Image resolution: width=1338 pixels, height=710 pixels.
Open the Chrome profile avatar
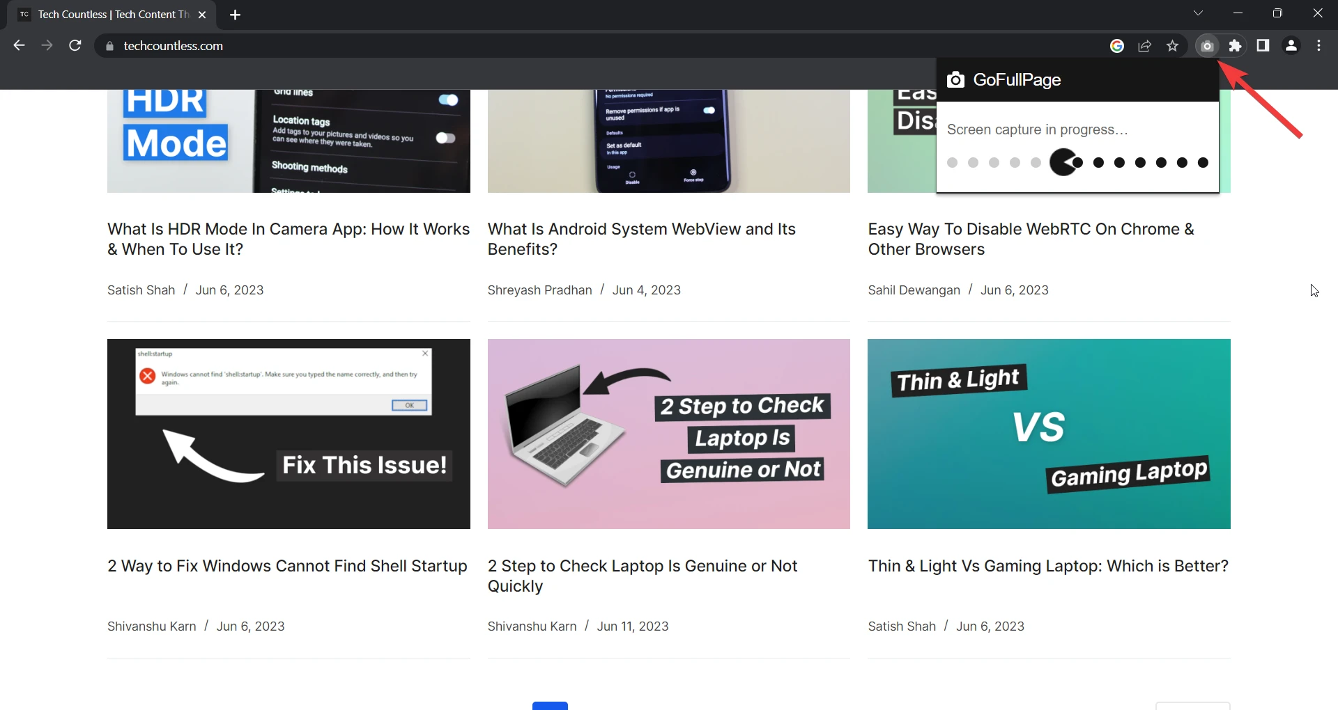pos(1291,46)
